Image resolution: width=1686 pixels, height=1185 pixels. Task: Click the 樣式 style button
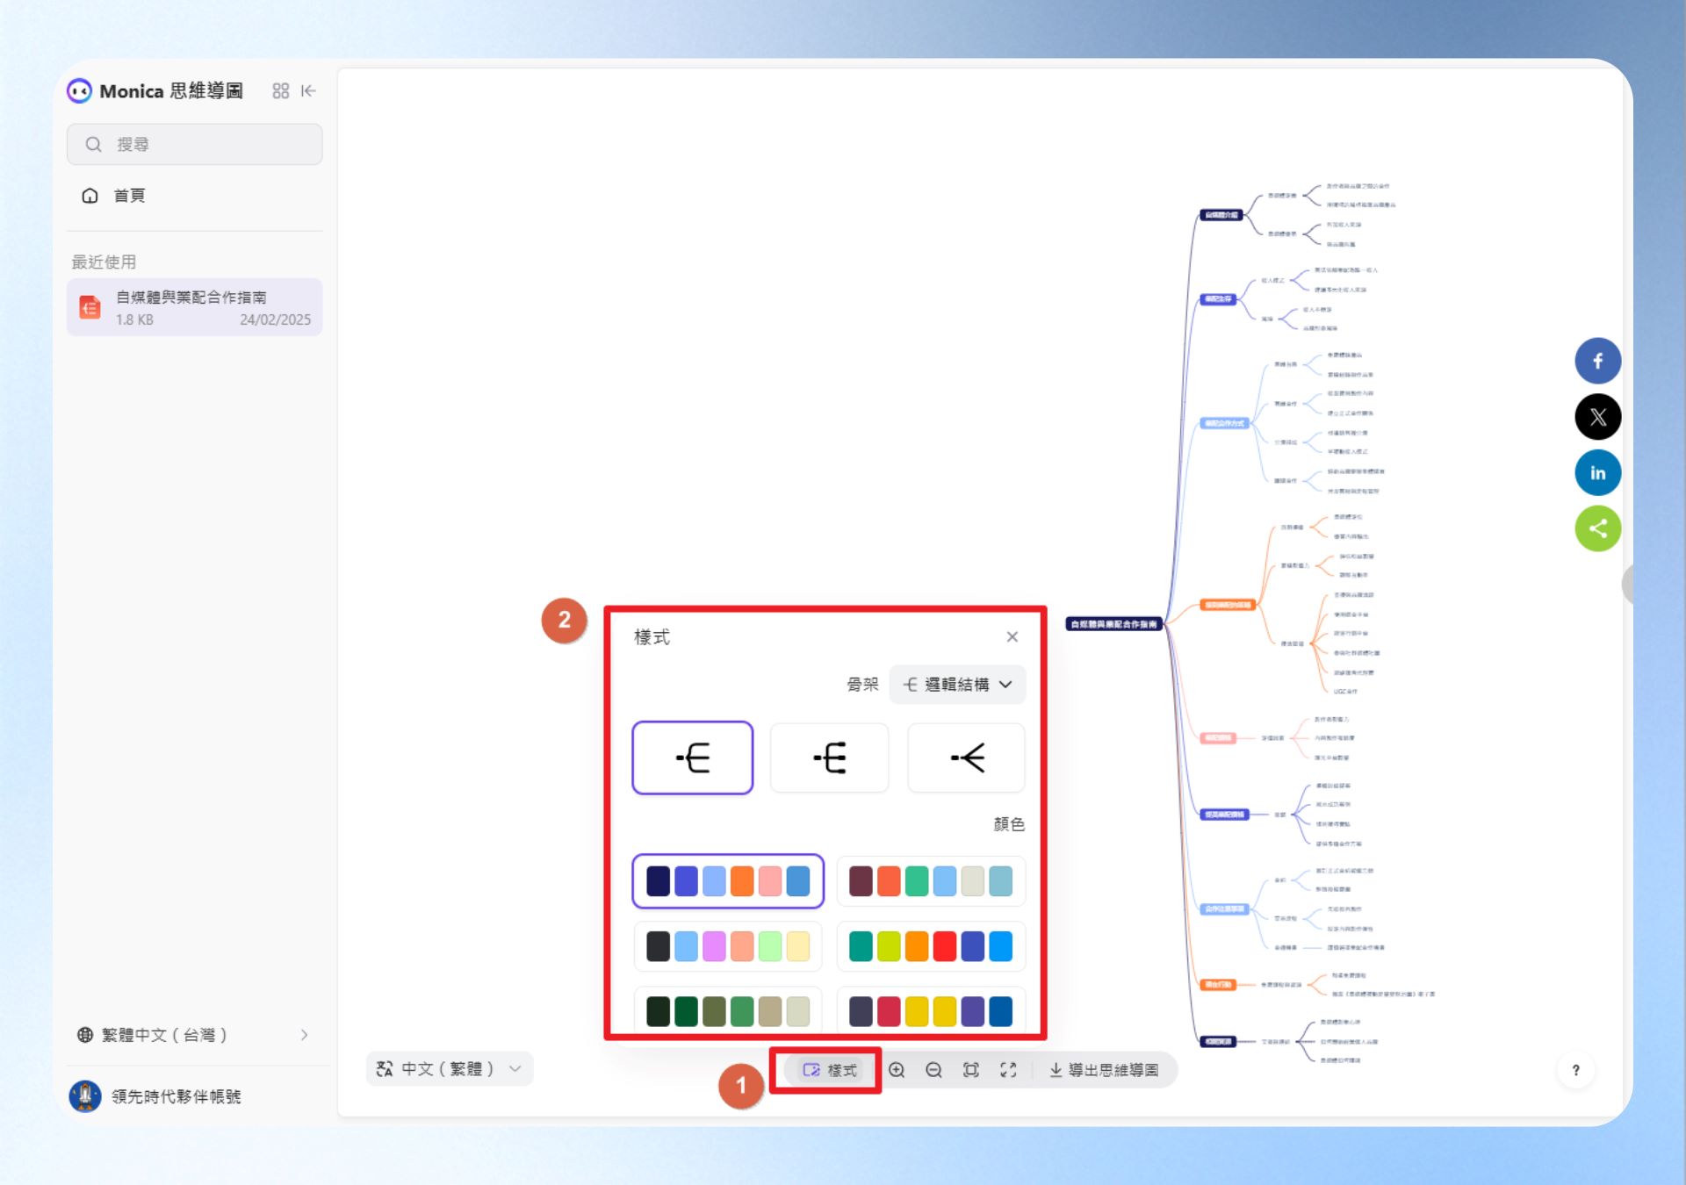(x=830, y=1070)
